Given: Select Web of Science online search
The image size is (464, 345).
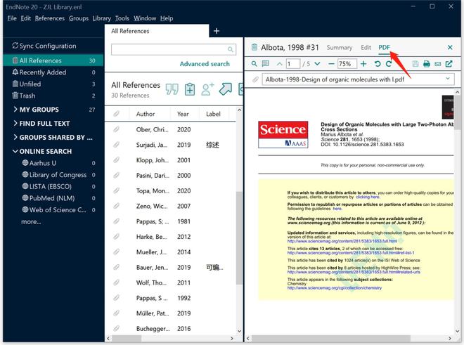Looking at the screenshot, I should pyautogui.click(x=58, y=210).
